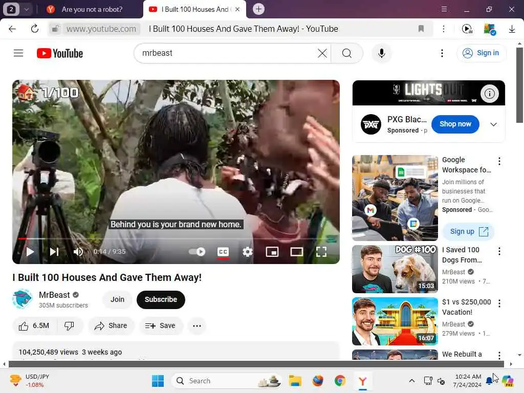The height and width of the screenshot is (393, 524).
Task: Open browser main menu lines icon
Action: (x=444, y=9)
